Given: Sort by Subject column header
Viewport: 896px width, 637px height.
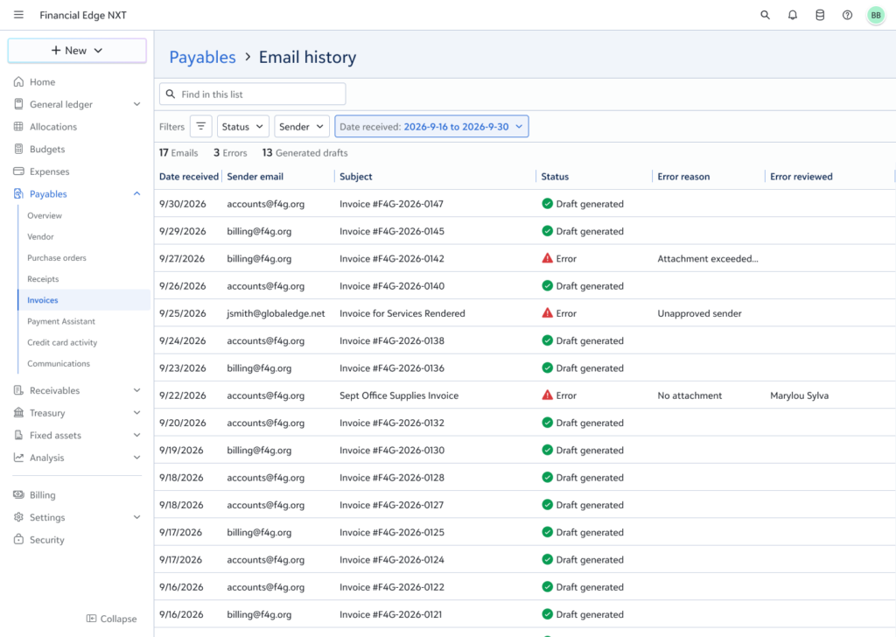Looking at the screenshot, I should click(x=355, y=177).
